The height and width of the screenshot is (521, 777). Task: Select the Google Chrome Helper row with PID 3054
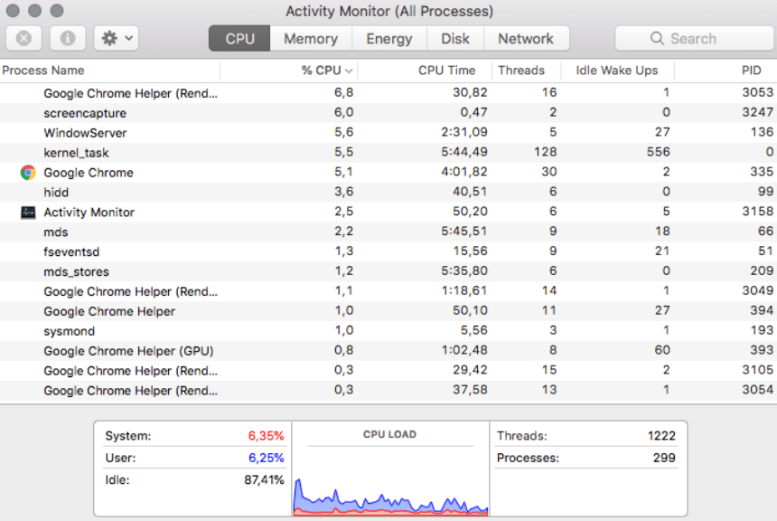pos(388,391)
